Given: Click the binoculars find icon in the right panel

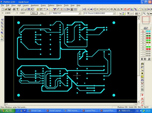Looking at the screenshot, I should point(142,64).
